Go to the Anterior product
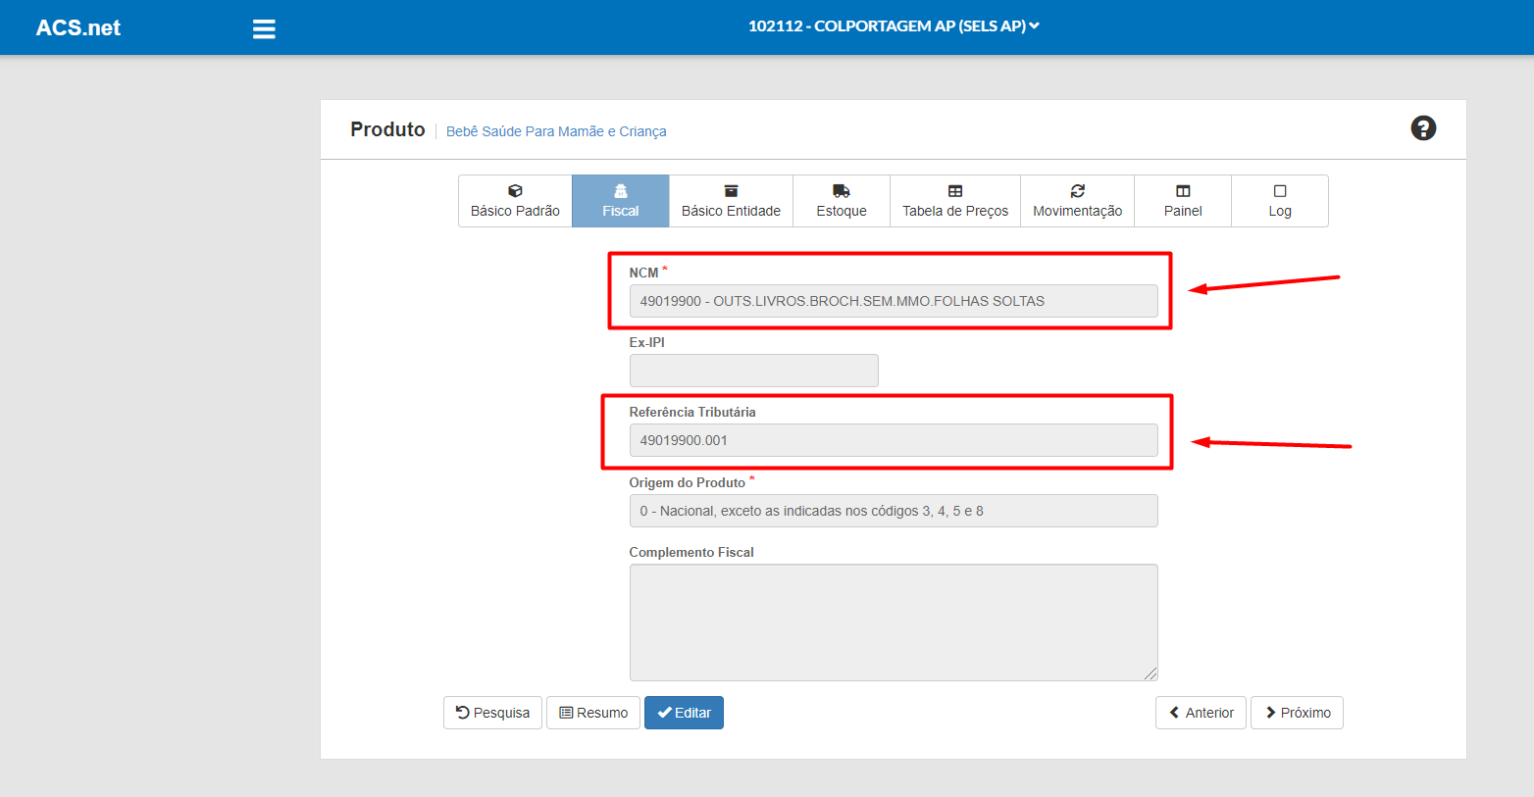1534x797 pixels. click(1201, 713)
